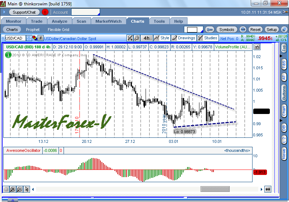
Task: Open the white grid selector box dropdown
Action: coord(194,30)
